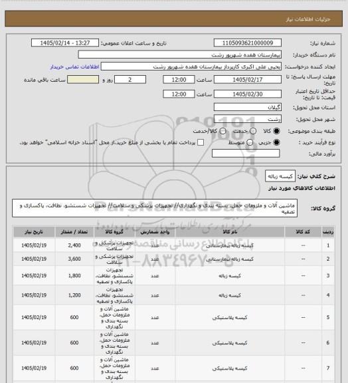The height and width of the screenshot is (383, 348).
Task: Click the تعداد / مقدار column header
Action: [74, 232]
